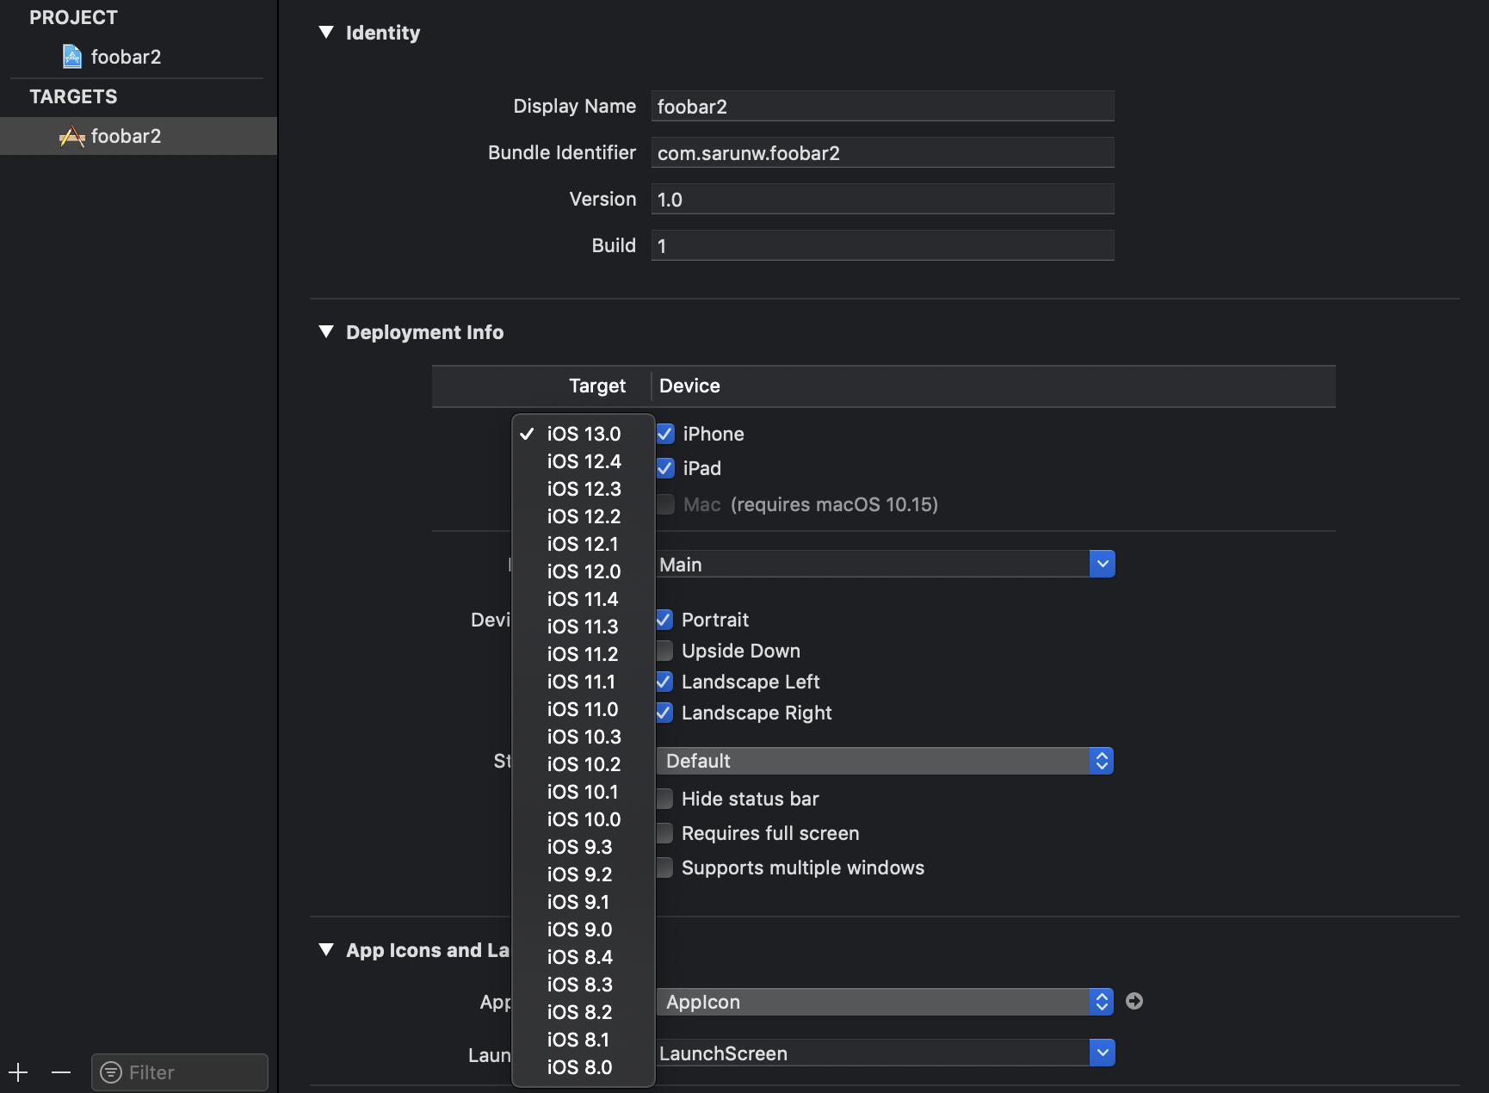The width and height of the screenshot is (1489, 1093).
Task: Click the minus icon to remove target
Action: pyautogui.click(x=61, y=1072)
